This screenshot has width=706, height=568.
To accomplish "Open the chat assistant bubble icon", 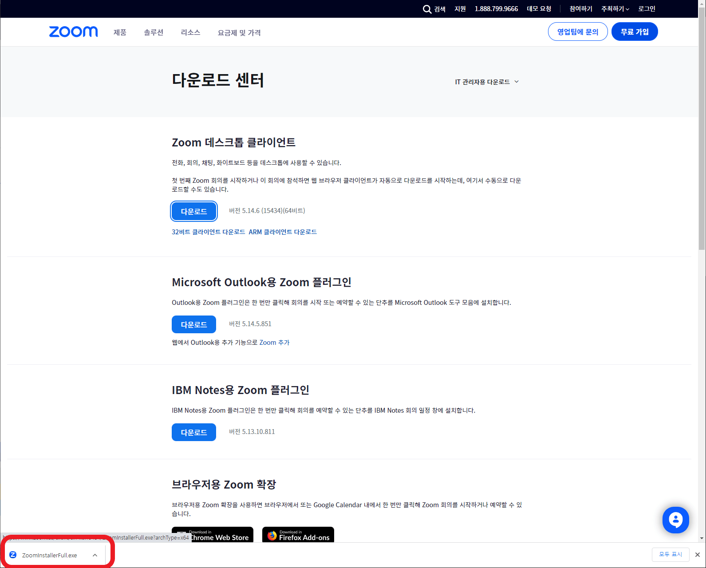I will (675, 520).
